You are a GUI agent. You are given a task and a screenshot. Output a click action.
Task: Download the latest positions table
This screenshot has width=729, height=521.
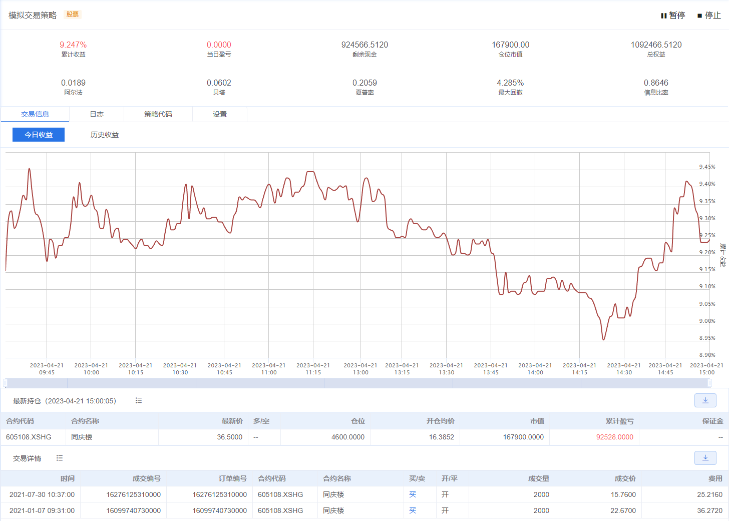(705, 400)
